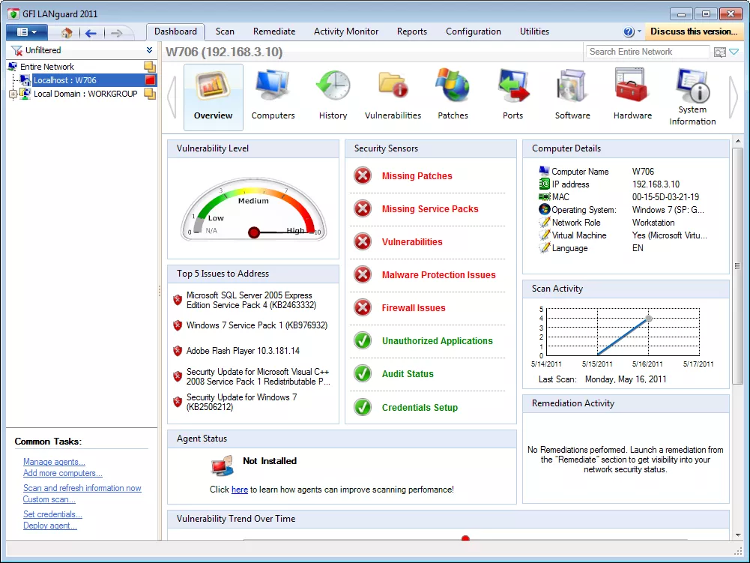This screenshot has height=563, width=750.
Task: Click the Missing Patches sensor label
Action: coord(417,175)
